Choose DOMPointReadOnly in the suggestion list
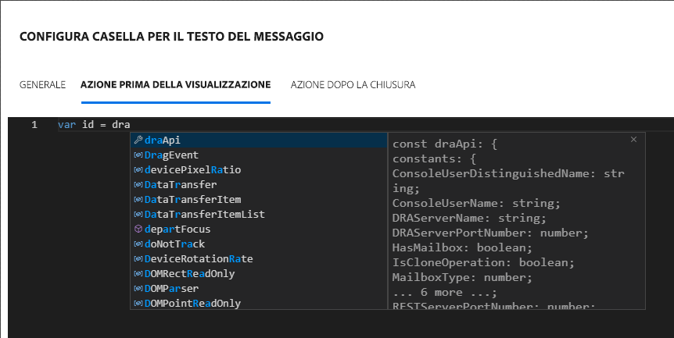 (x=192, y=304)
